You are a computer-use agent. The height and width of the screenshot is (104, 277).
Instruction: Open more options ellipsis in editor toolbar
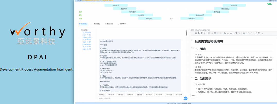tap(262, 33)
